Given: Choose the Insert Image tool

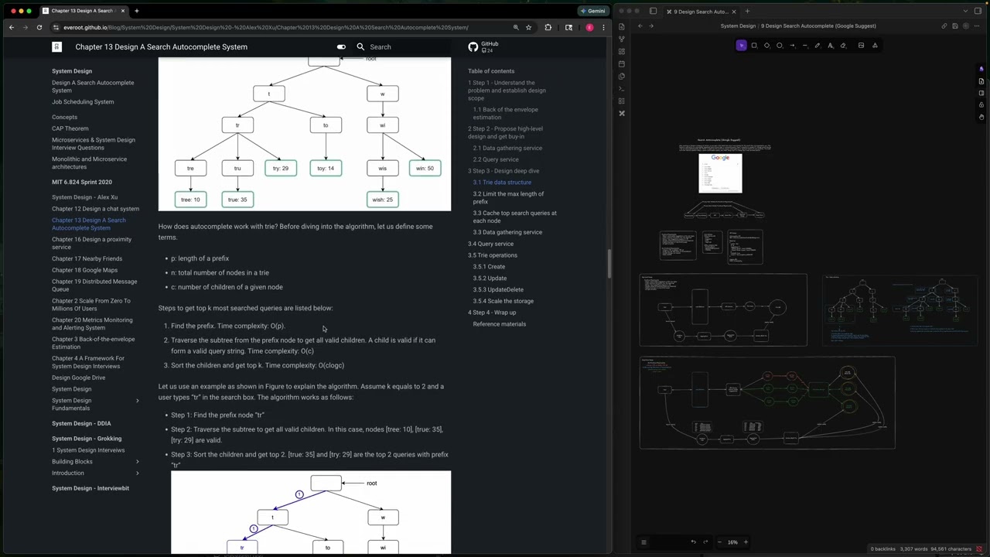Looking at the screenshot, I should pyautogui.click(x=861, y=46).
